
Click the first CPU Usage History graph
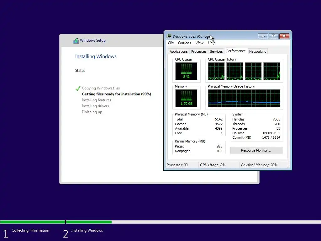(x=216, y=71)
